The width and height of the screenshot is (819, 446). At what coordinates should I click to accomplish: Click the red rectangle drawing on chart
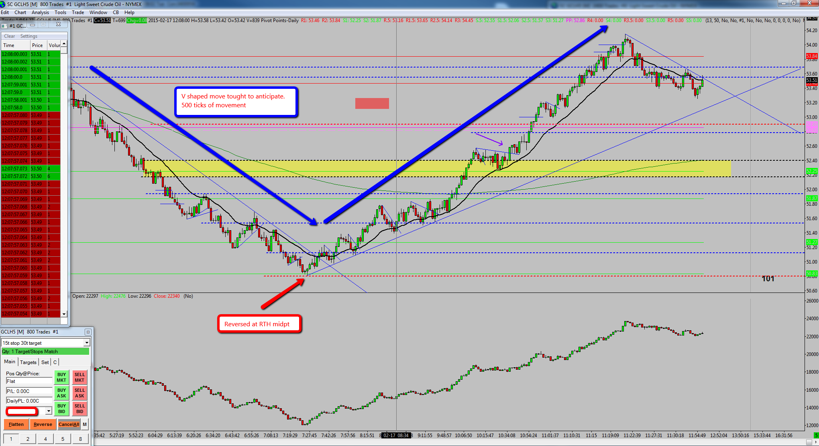[372, 103]
